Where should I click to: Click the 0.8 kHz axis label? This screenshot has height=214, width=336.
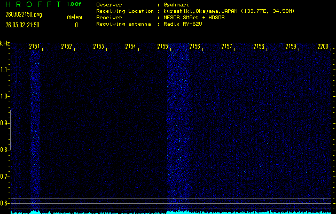point(4,150)
